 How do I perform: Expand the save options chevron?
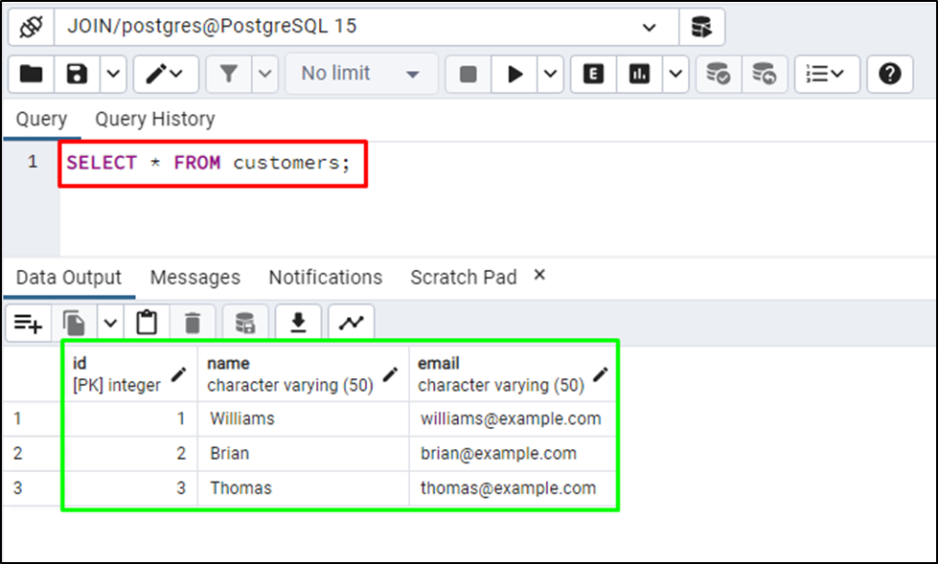114,74
